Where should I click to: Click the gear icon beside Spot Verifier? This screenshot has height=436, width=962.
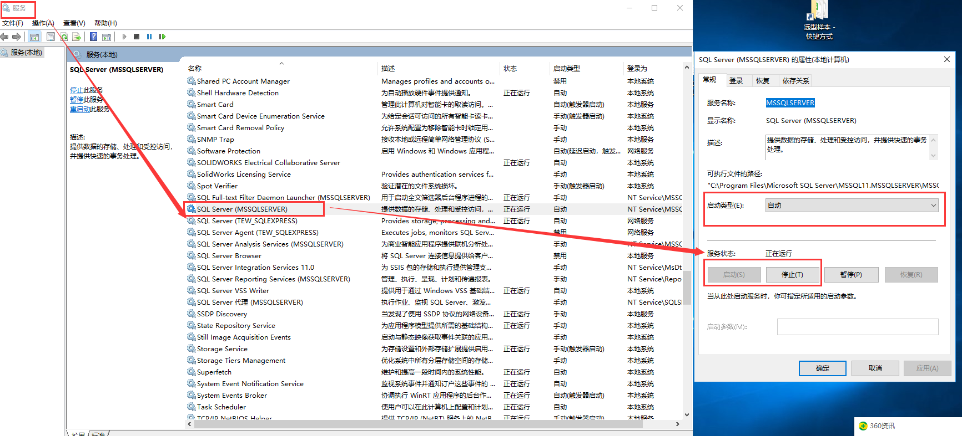pos(192,186)
